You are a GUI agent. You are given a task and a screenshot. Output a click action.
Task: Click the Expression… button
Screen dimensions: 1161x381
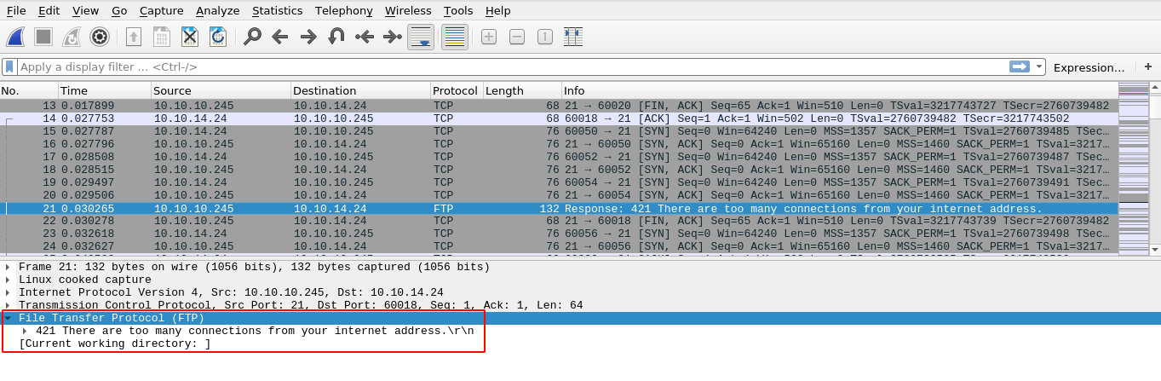point(1089,67)
